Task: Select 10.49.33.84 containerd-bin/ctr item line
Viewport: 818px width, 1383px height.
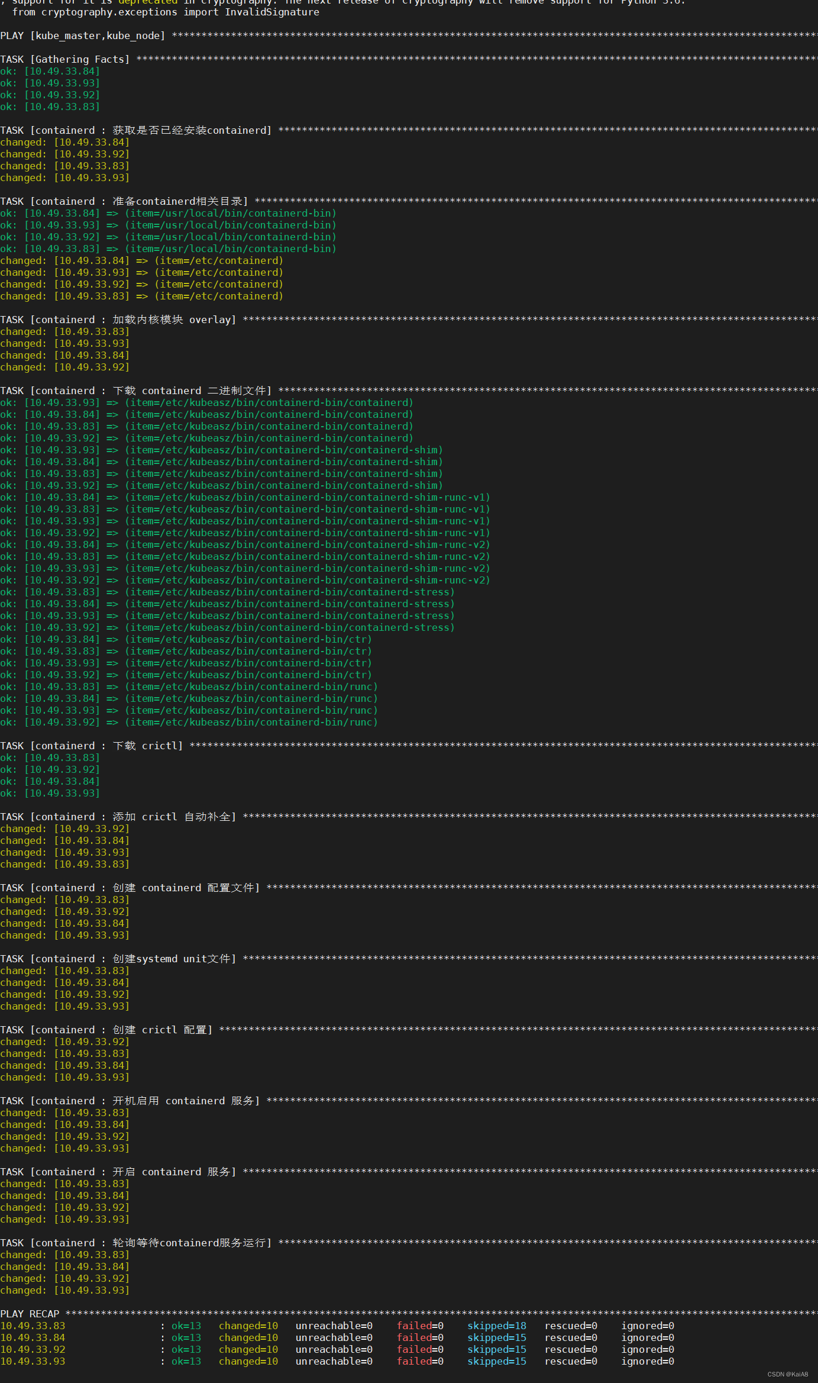Action: [186, 639]
